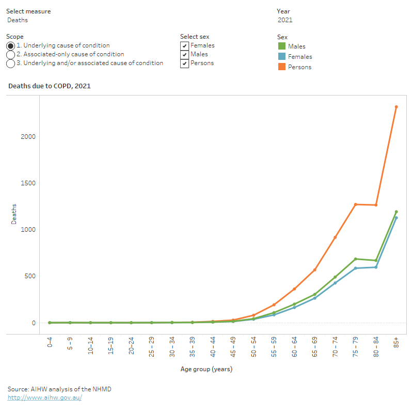
Task: Open the www.aihw.gov.au source link
Action: click(44, 398)
